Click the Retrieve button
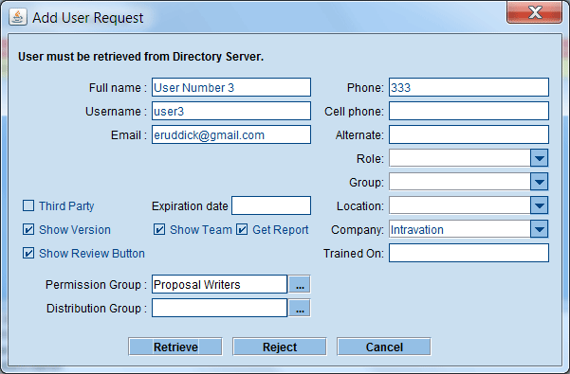570x374 pixels. coord(175,347)
